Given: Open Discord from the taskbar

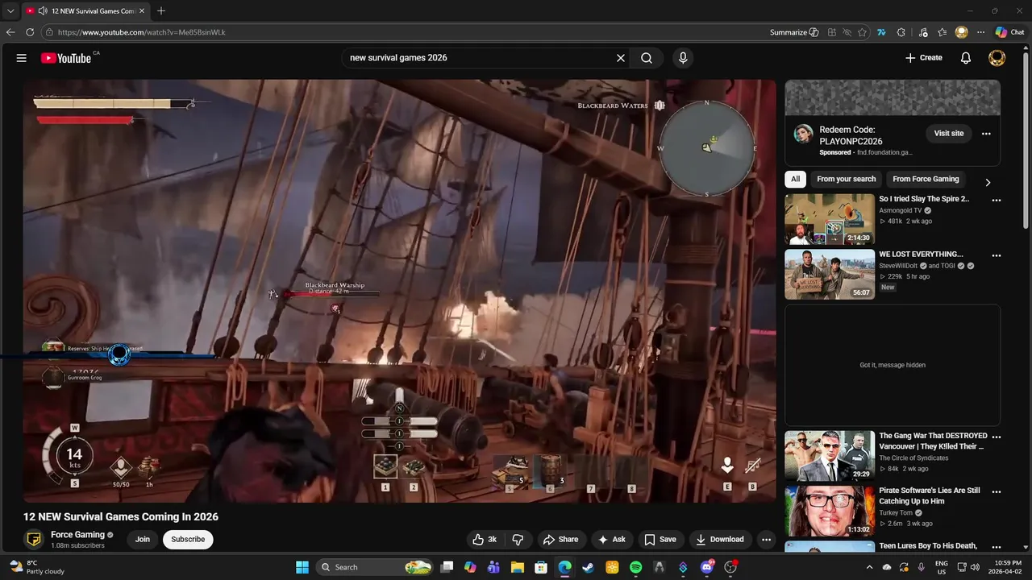Looking at the screenshot, I should 707,567.
